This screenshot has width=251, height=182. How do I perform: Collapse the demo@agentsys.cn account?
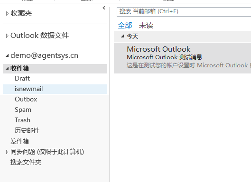(x=7, y=55)
